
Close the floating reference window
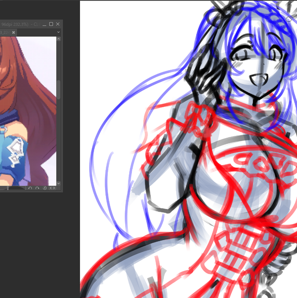coord(58,24)
